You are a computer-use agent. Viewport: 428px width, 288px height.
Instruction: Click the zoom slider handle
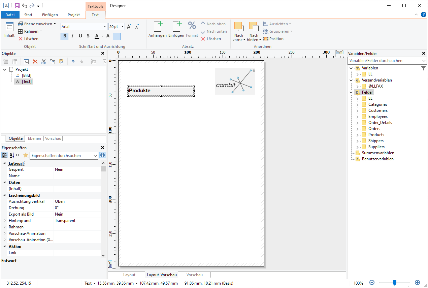(x=395, y=283)
